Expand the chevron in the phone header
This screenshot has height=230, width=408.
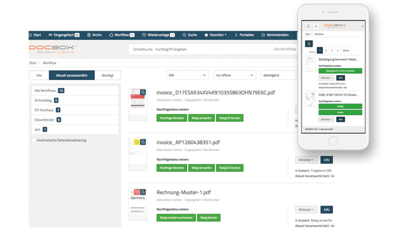point(362,26)
